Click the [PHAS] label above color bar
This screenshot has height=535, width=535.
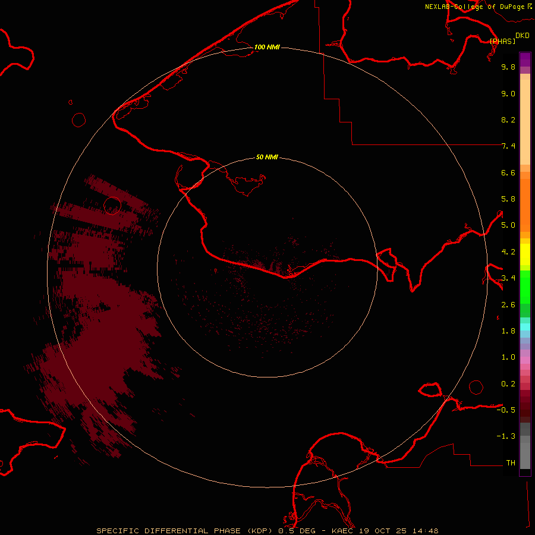502,41
